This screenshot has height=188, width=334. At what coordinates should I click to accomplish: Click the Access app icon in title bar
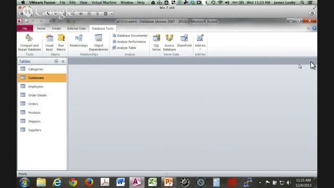(19, 21)
